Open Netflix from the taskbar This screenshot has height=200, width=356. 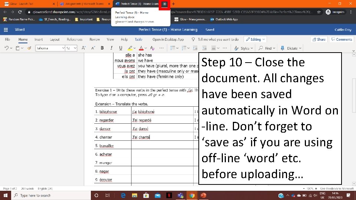click(x=169, y=196)
